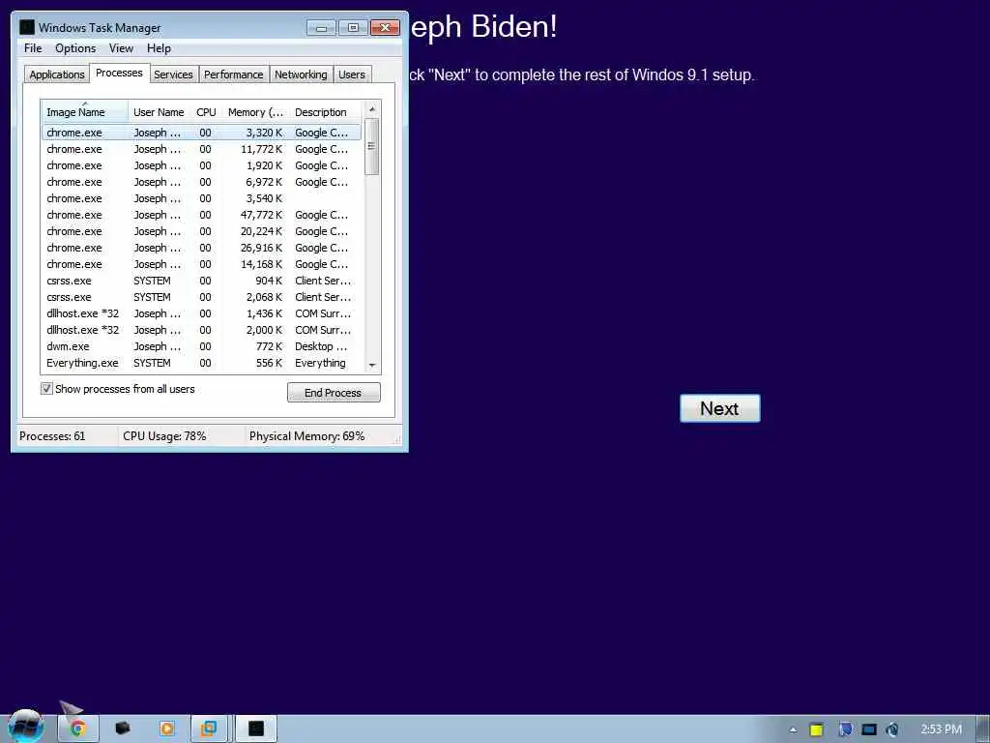The width and height of the screenshot is (990, 743).
Task: Select the Everything.exe process row
Action: [x=201, y=363]
